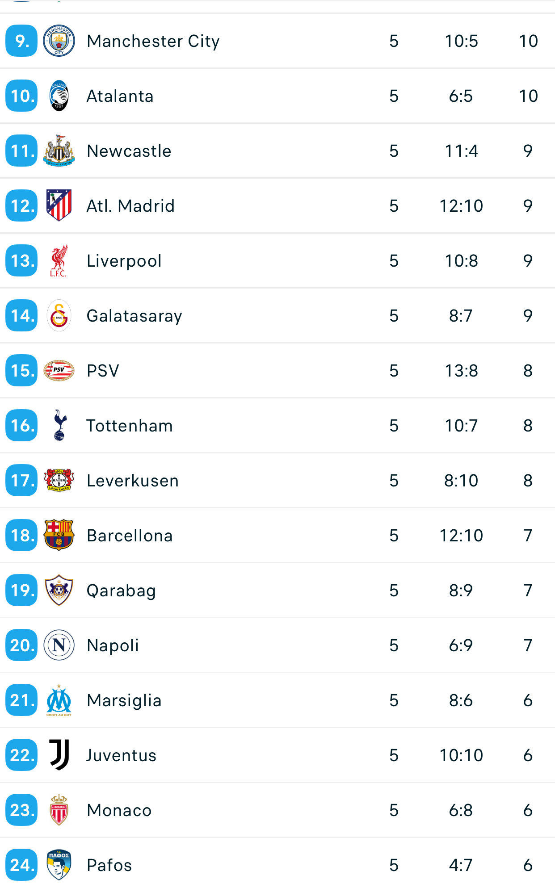Tap the Monaco team name

pyautogui.click(x=119, y=810)
